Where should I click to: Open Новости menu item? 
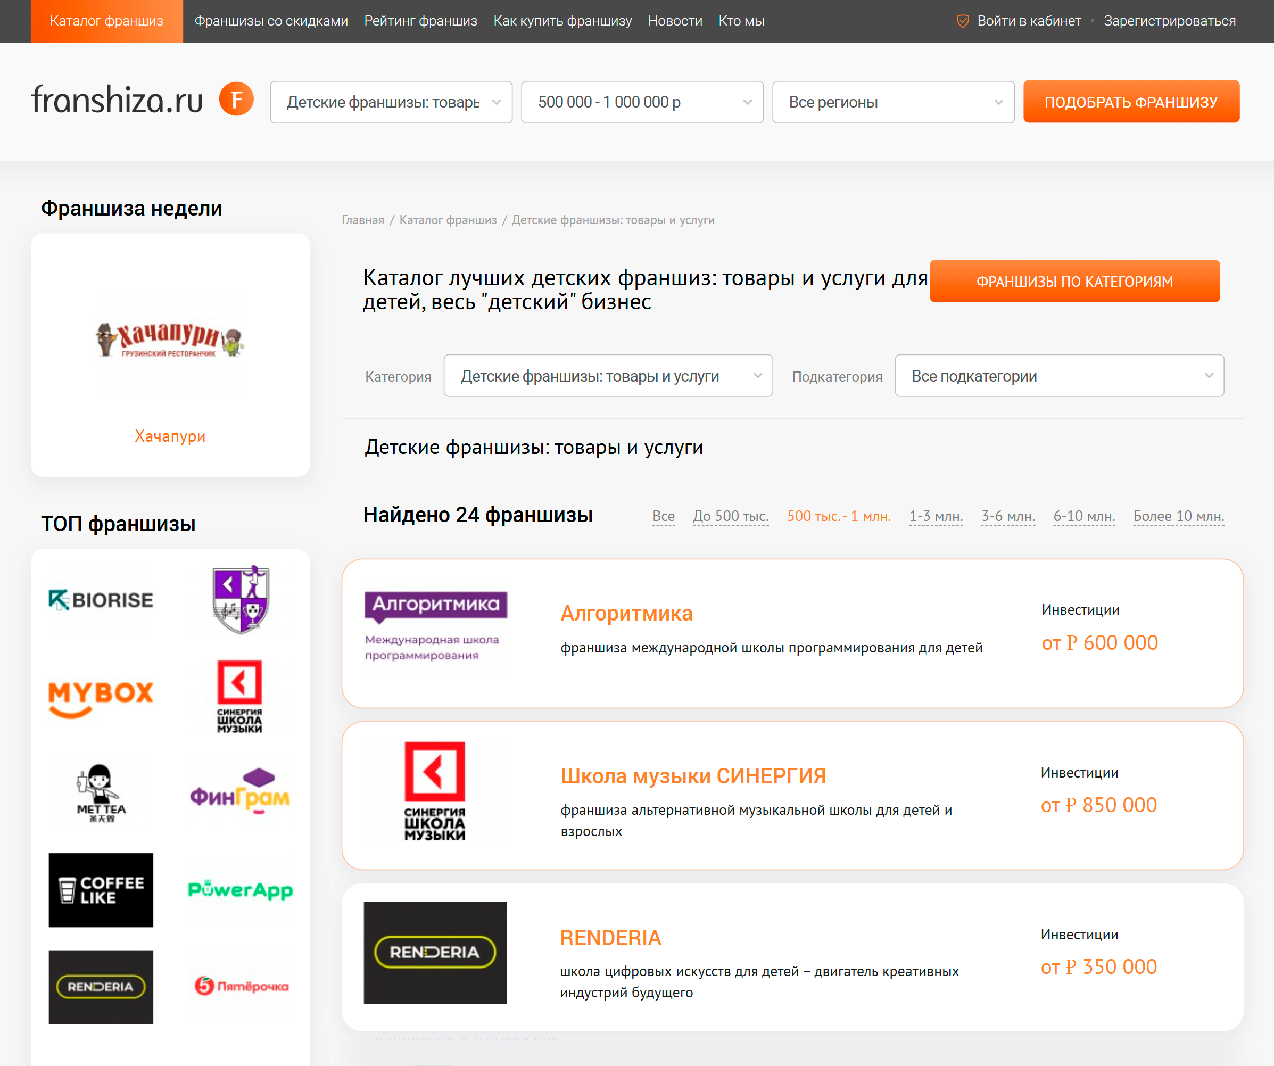click(x=675, y=21)
